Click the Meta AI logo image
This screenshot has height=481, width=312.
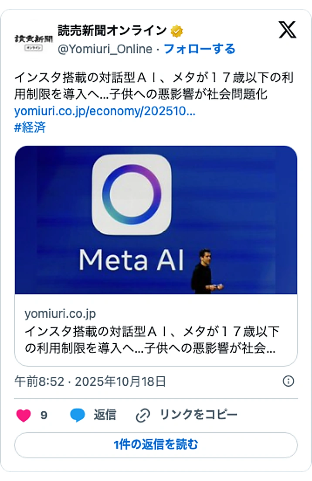pyautogui.click(x=131, y=194)
